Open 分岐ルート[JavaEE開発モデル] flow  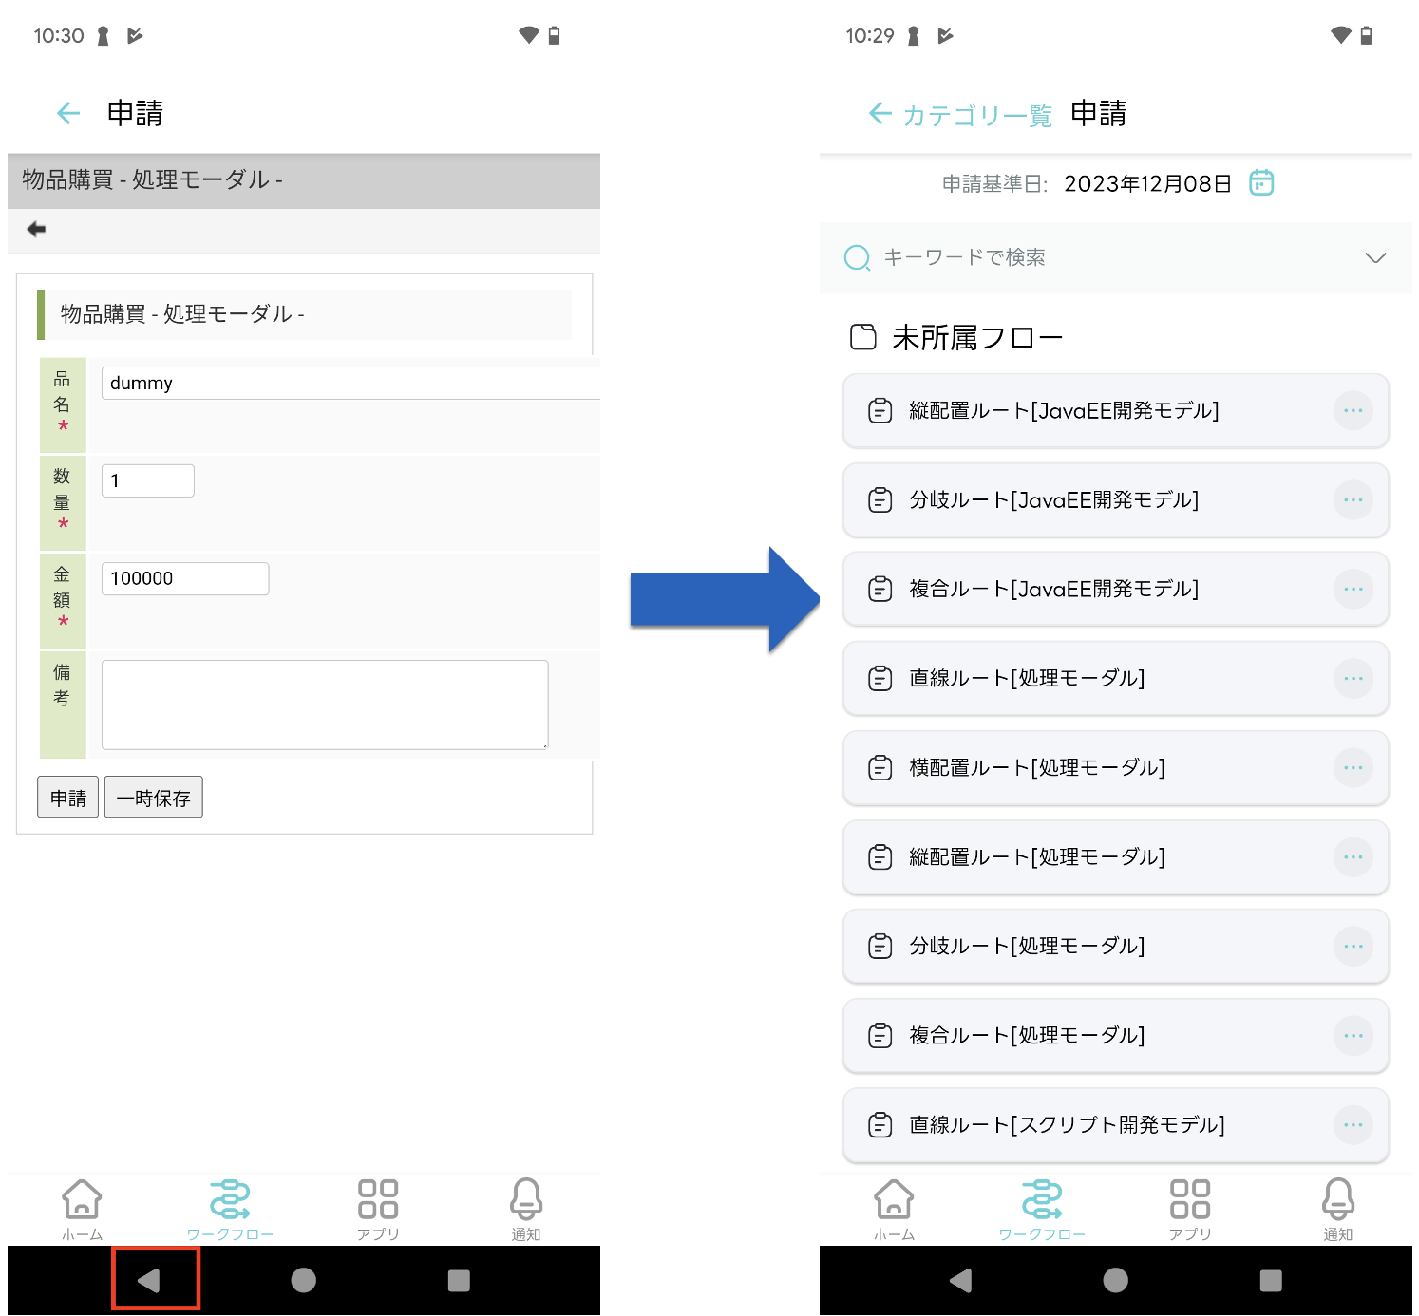tap(1116, 499)
